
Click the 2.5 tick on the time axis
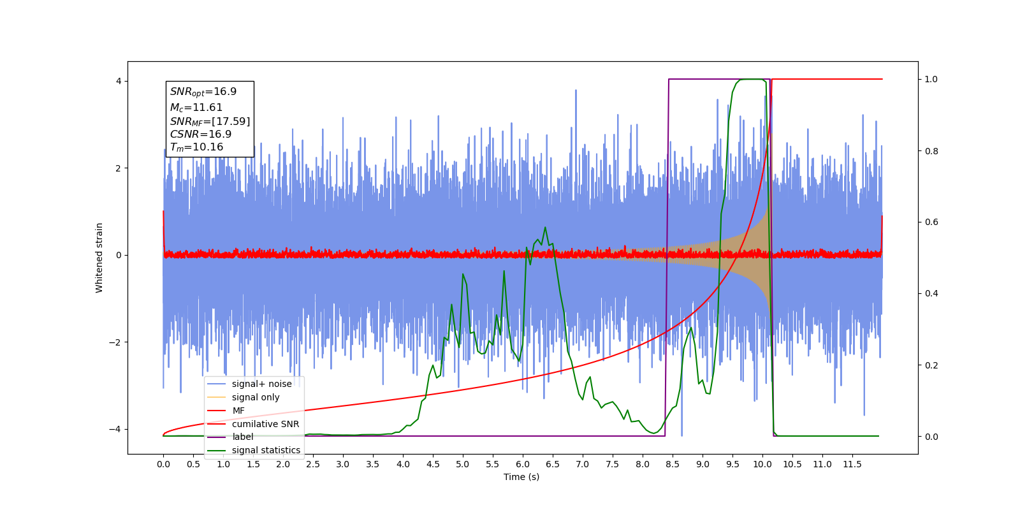tap(313, 464)
